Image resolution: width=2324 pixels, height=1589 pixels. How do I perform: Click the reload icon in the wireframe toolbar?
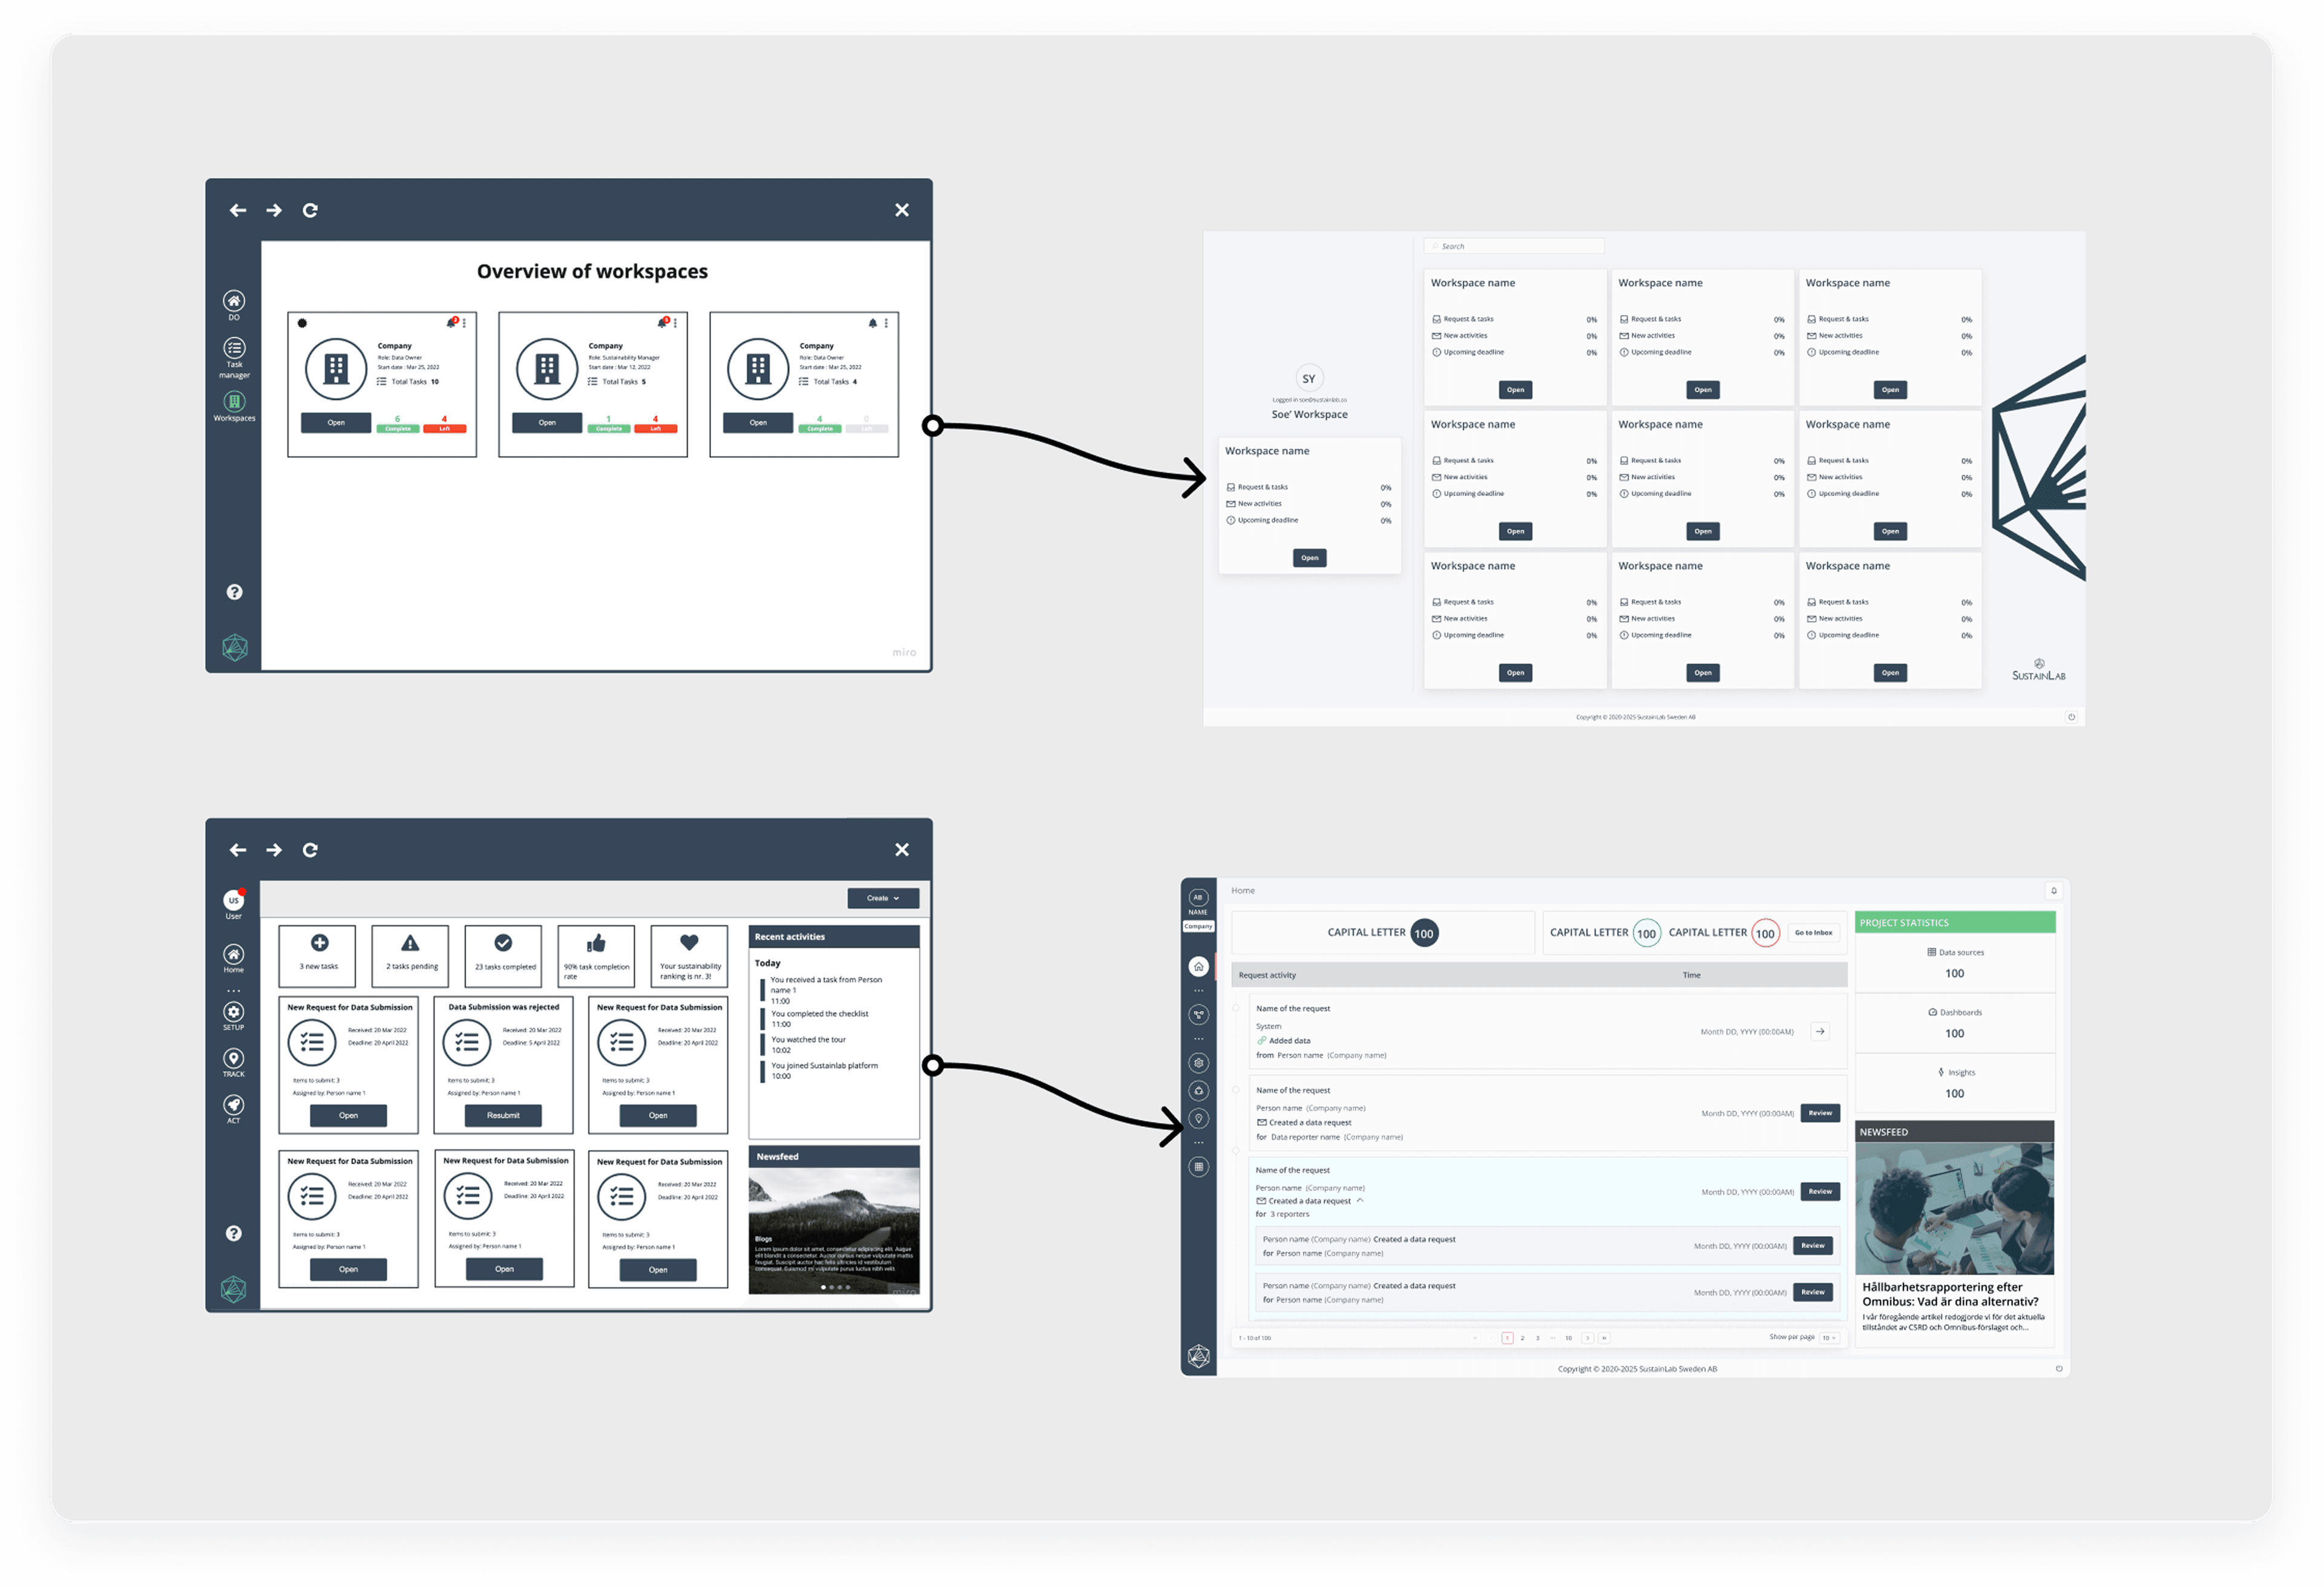point(310,210)
